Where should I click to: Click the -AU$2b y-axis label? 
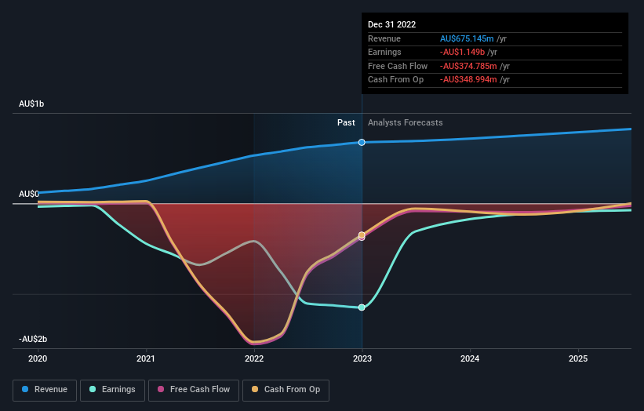coord(33,339)
